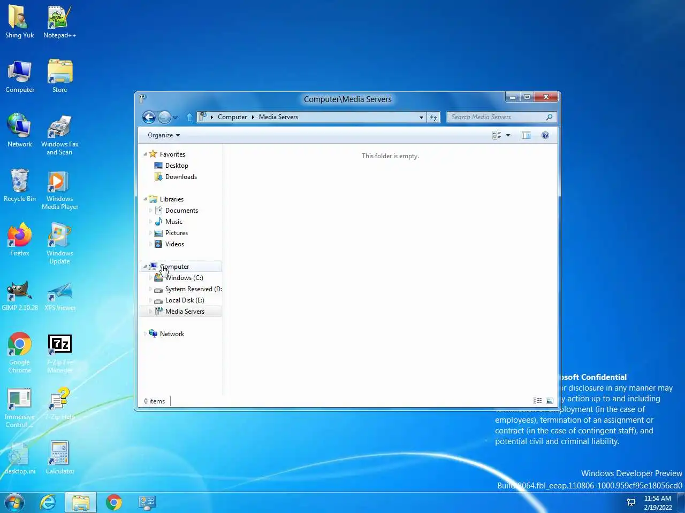Select Media Servers in navigation tree

click(x=185, y=312)
